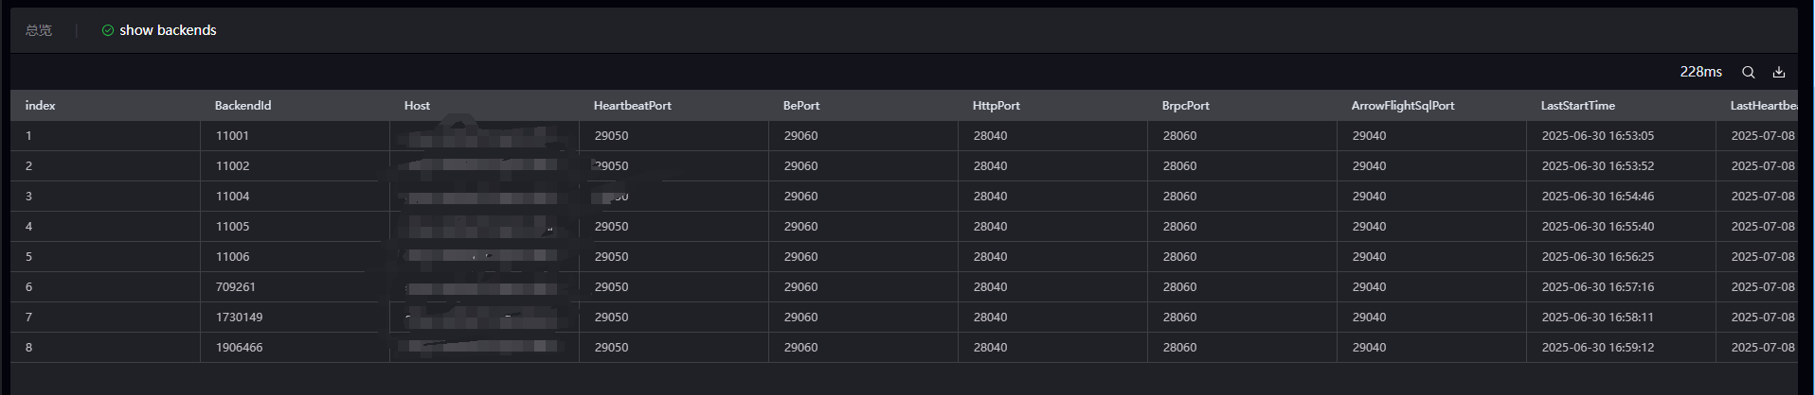Click the index column header
Image resolution: width=1815 pixels, height=395 pixels.
point(40,106)
